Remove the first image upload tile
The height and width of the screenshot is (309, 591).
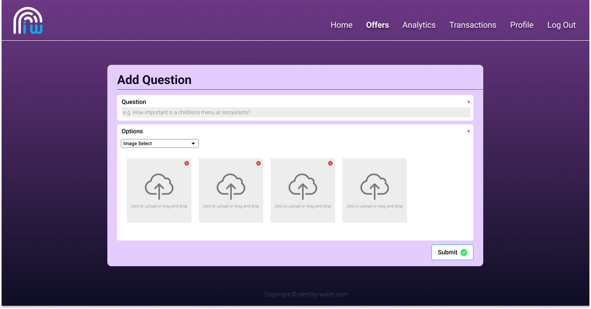[187, 163]
